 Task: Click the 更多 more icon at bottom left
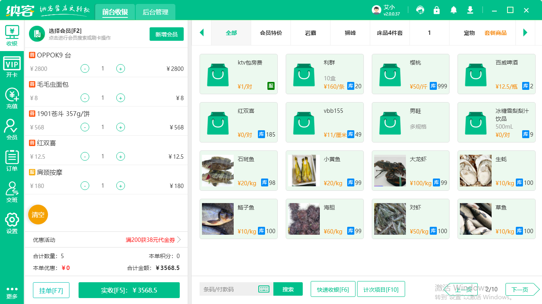[12, 291]
